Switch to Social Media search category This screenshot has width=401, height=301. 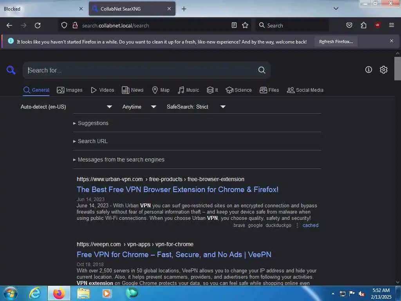pos(305,90)
